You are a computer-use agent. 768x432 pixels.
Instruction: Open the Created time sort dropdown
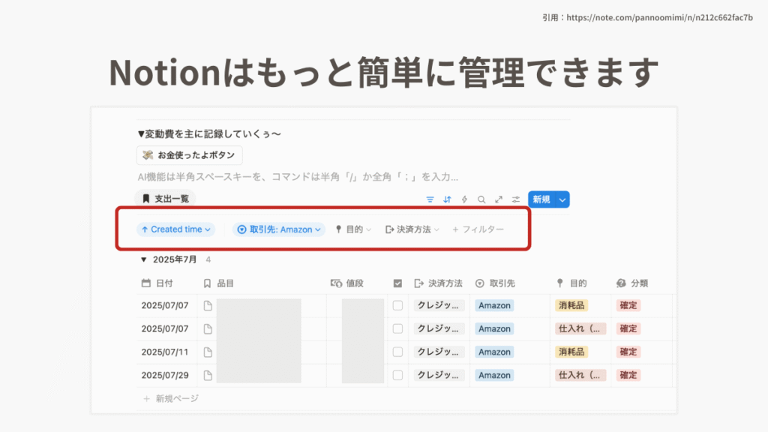[175, 229]
